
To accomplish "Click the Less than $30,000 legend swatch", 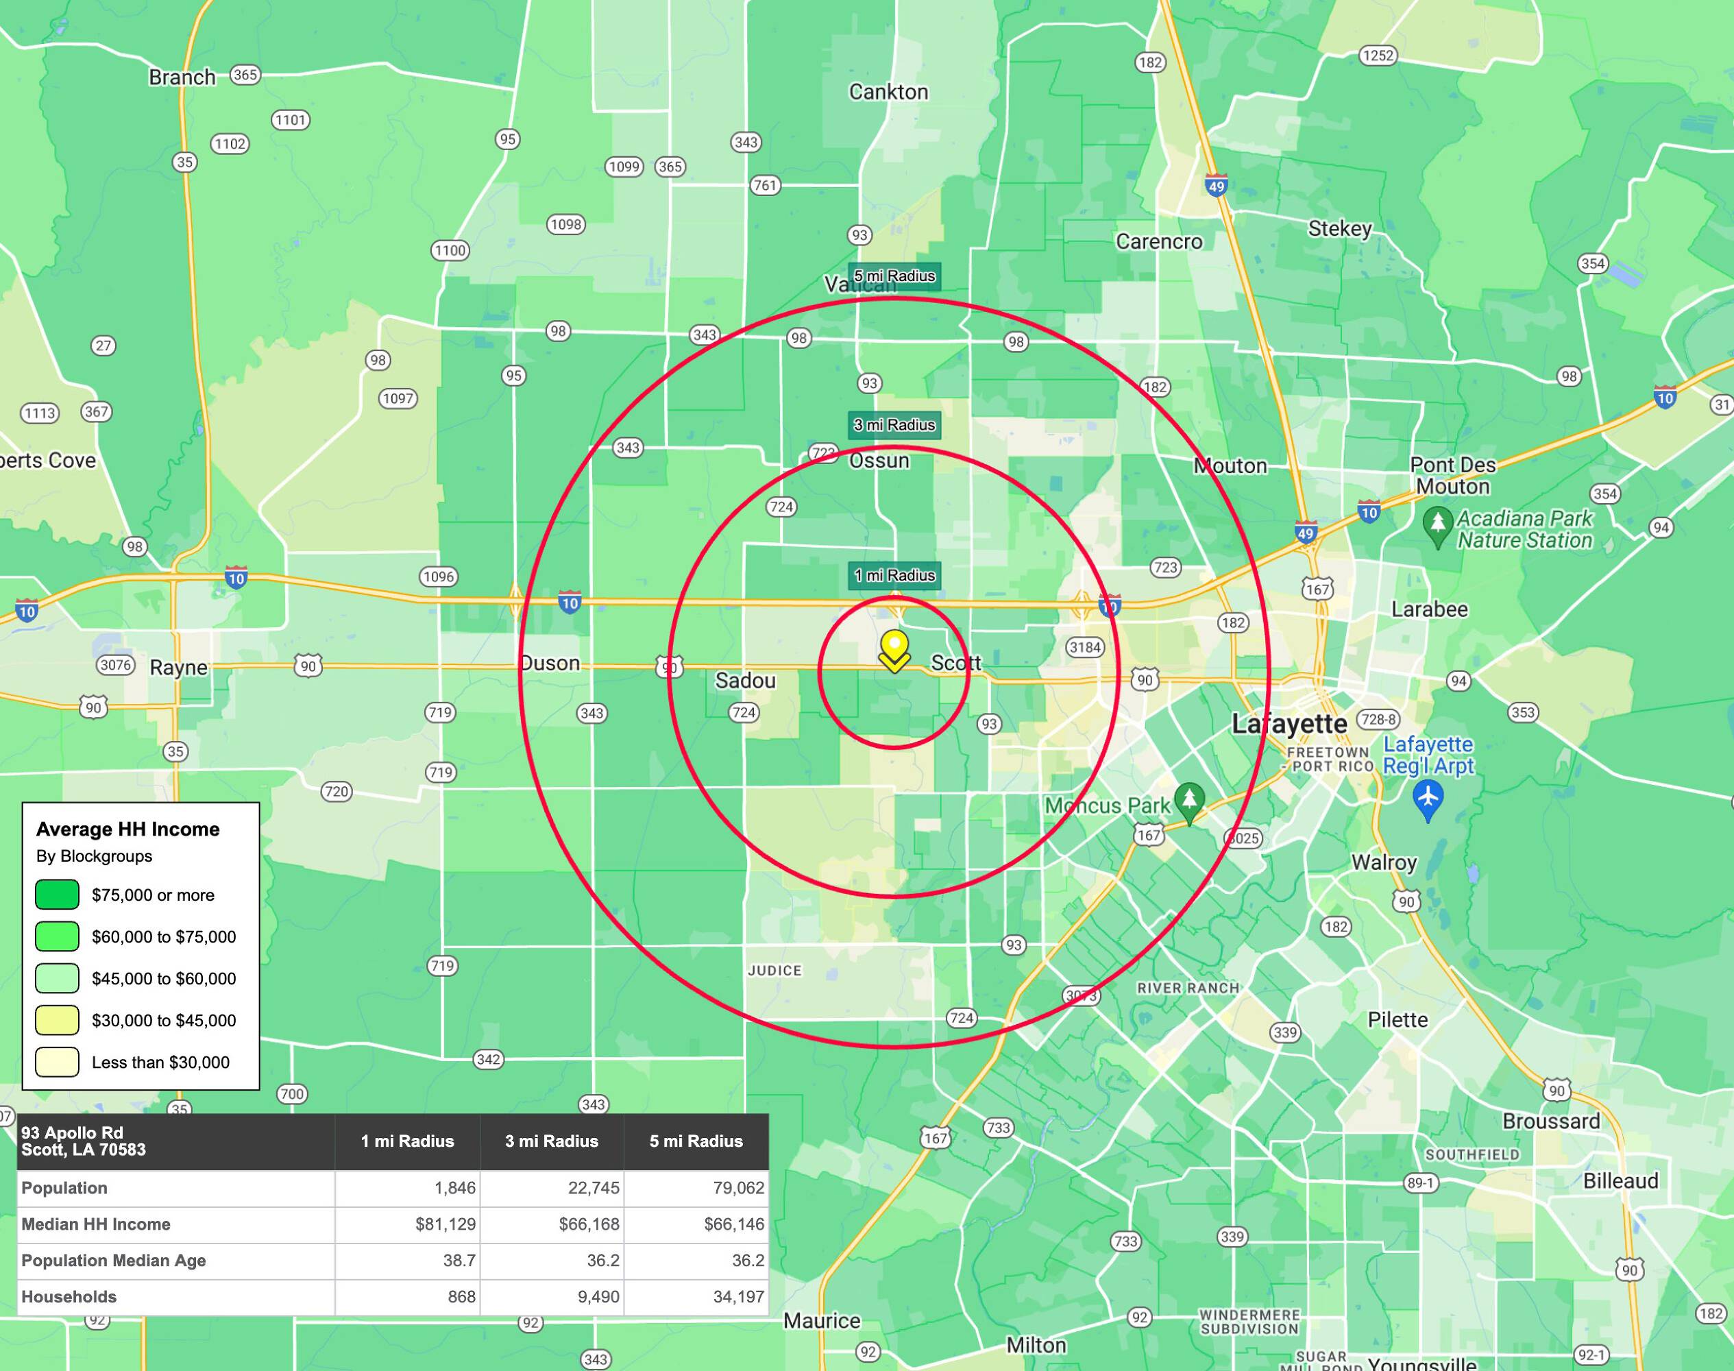I will click(x=57, y=1061).
